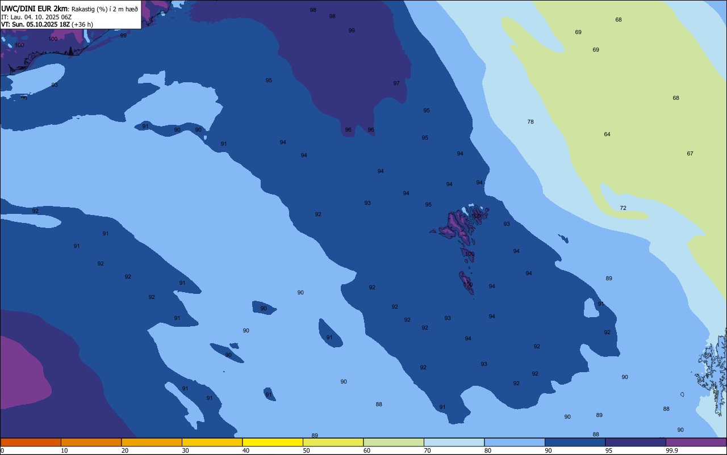Click the legend tick label "30"

(x=186, y=450)
